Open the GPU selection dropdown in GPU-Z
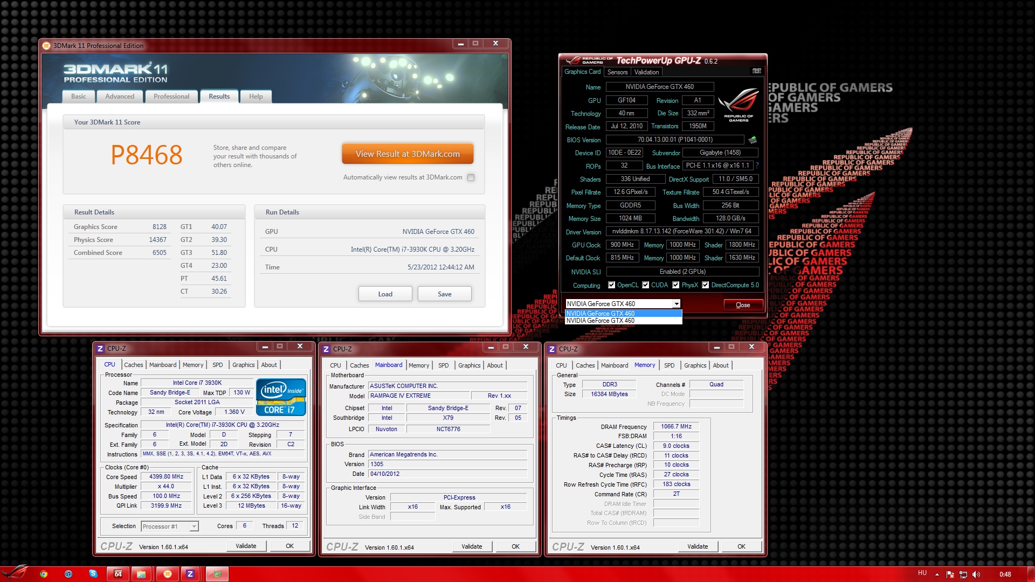 tap(676, 304)
